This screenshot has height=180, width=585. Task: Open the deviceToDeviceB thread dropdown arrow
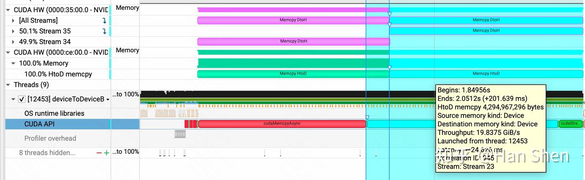coord(108,100)
